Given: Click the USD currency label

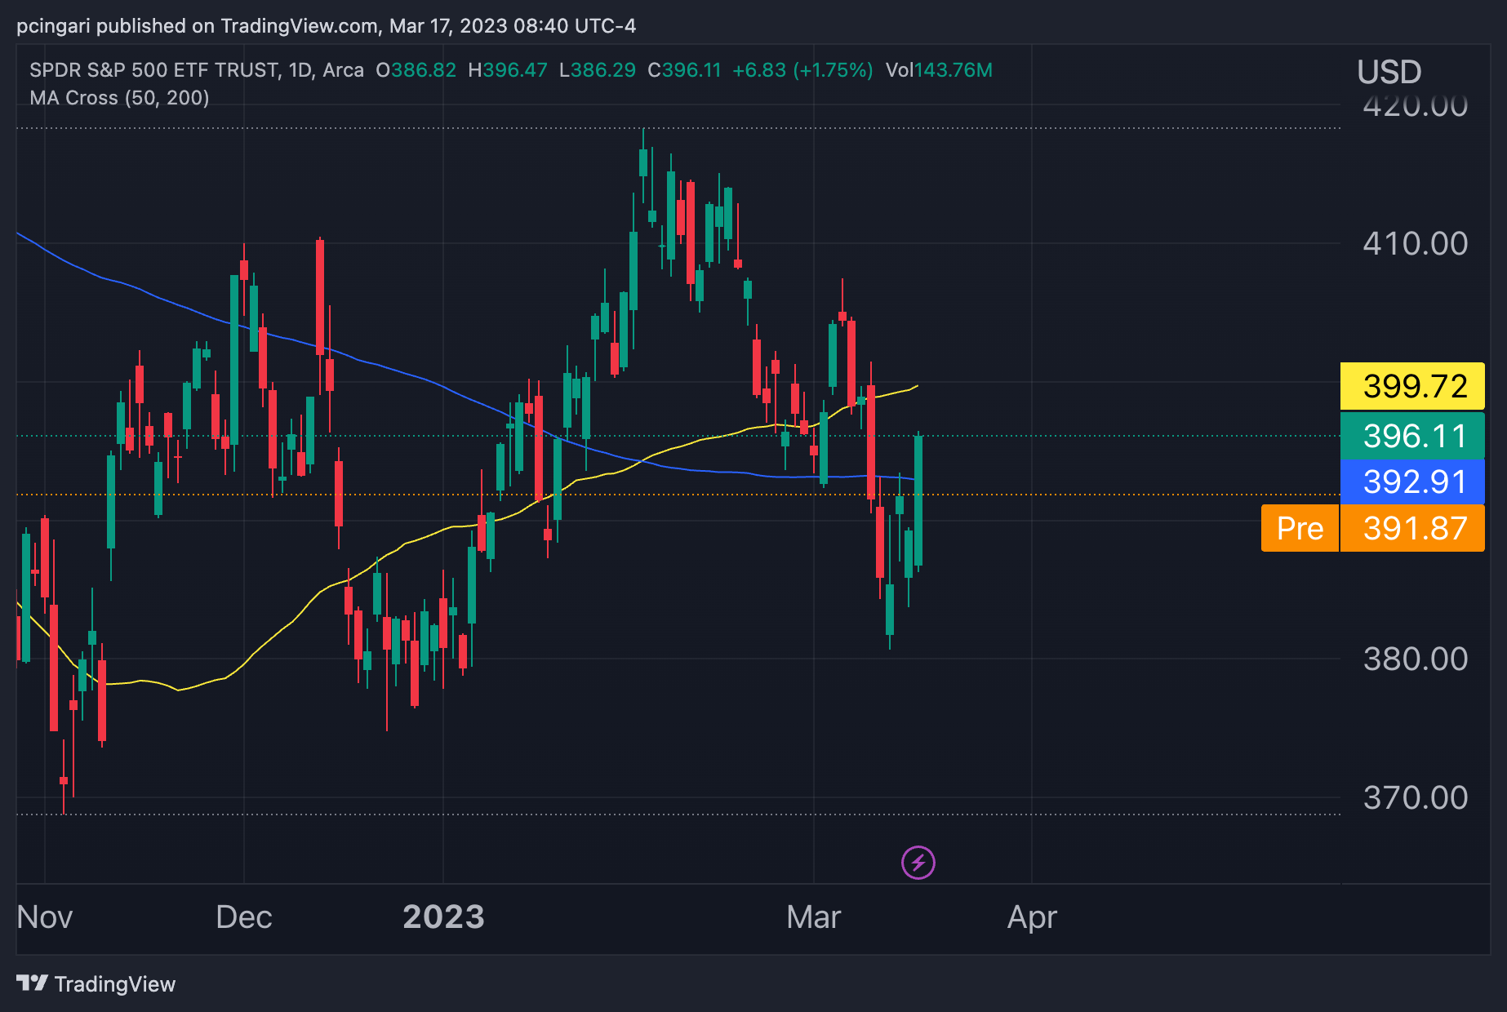Looking at the screenshot, I should tap(1389, 72).
